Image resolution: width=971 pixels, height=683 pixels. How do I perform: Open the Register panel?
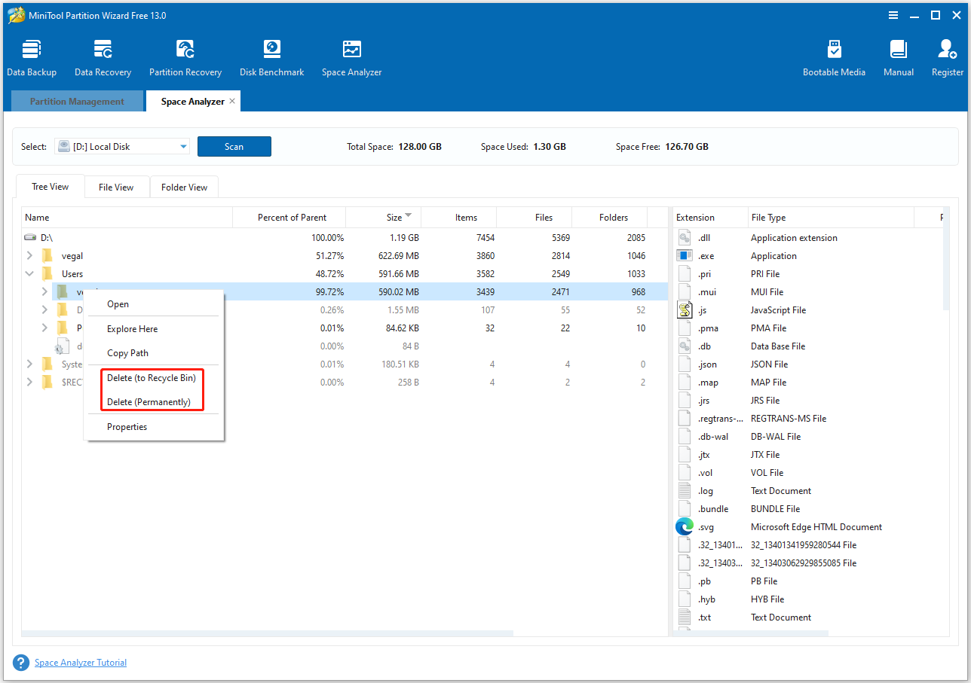(947, 56)
